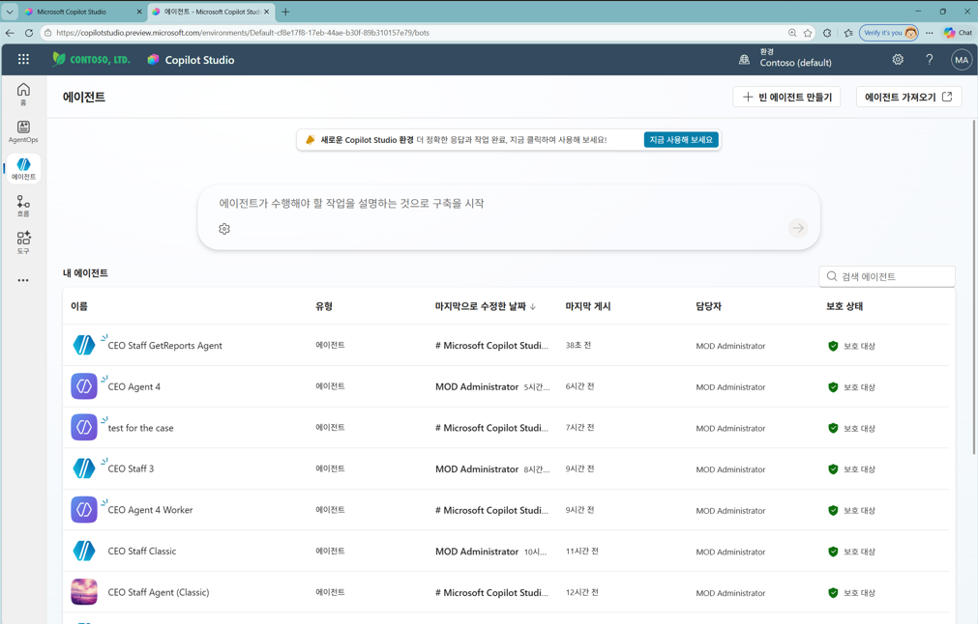The image size is (978, 624).
Task: Click protection shield for CEO Agent 4
Action: tap(833, 386)
